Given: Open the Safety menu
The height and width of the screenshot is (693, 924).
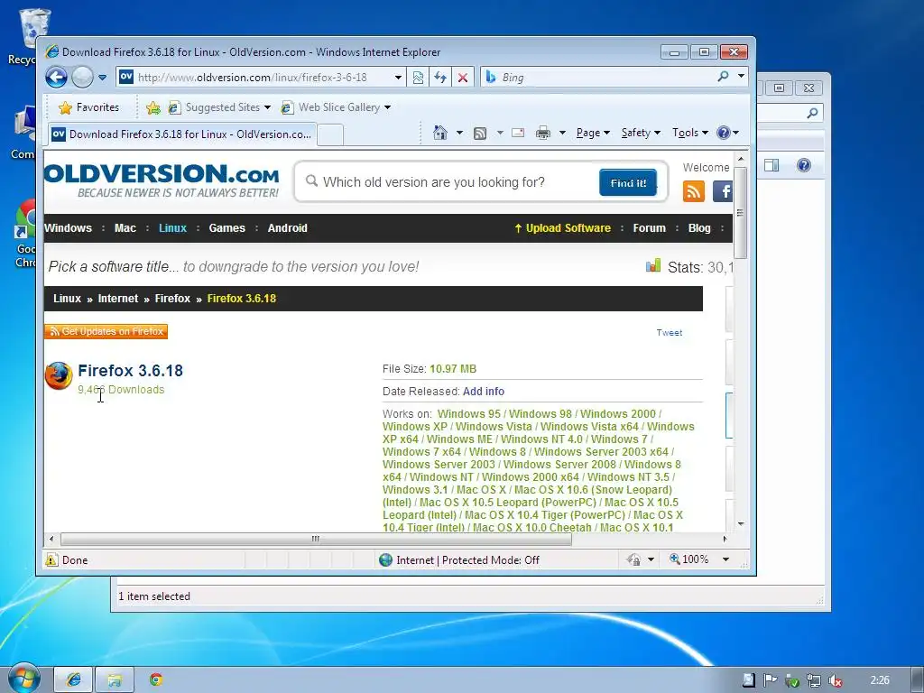Looking at the screenshot, I should pyautogui.click(x=641, y=133).
